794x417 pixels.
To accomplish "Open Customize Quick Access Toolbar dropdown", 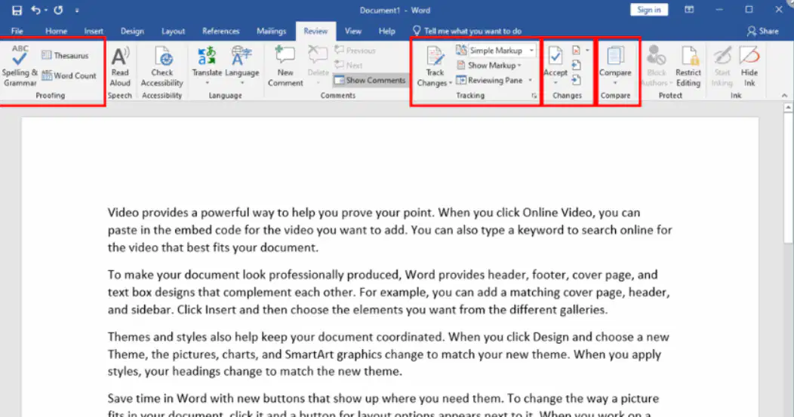I will 77,10.
